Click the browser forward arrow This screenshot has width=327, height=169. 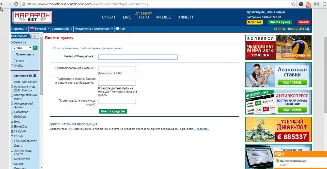(x=9, y=4)
